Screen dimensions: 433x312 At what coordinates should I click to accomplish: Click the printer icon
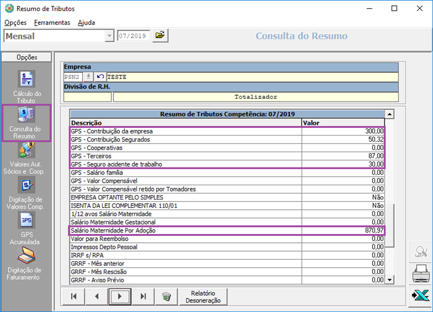[x=421, y=273]
